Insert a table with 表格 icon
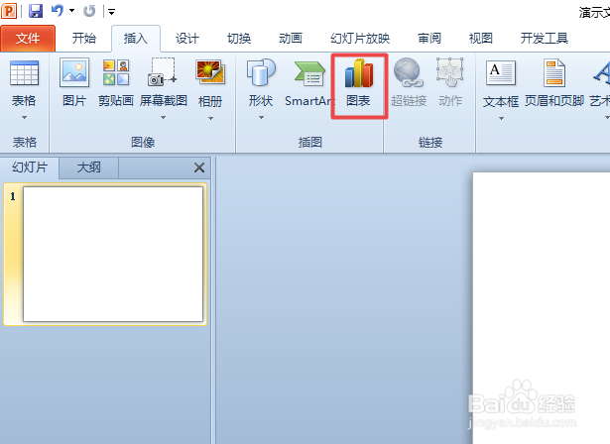This screenshot has height=444, width=610. coord(24,73)
